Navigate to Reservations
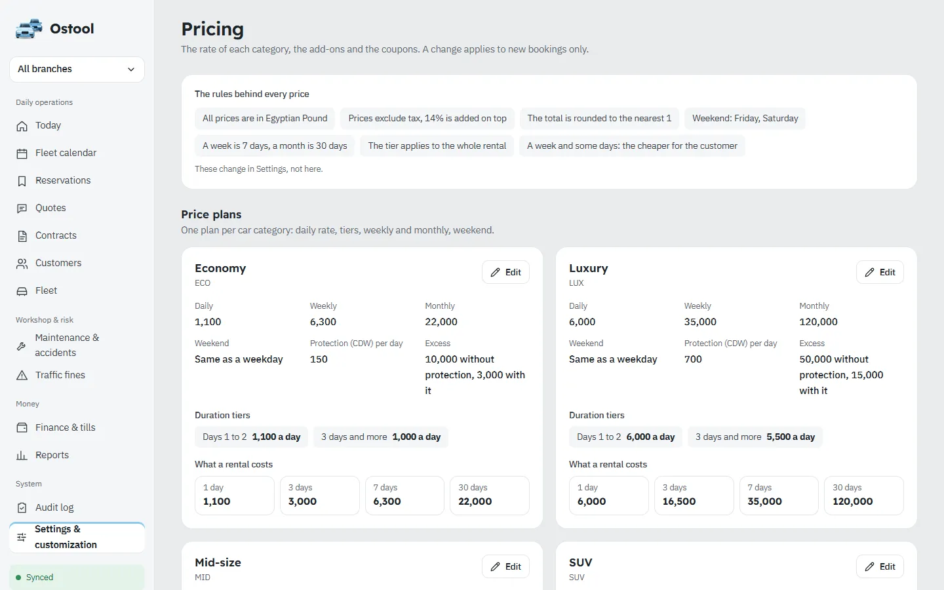 [x=77, y=181]
